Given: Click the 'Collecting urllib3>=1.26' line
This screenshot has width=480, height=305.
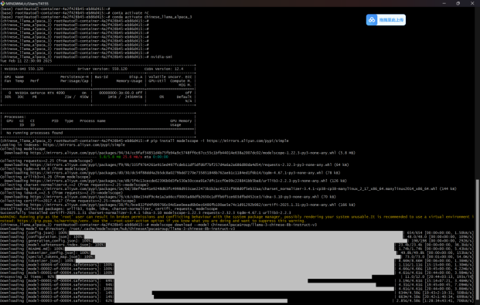Looking at the screenshot, I should click(x=46, y=177).
